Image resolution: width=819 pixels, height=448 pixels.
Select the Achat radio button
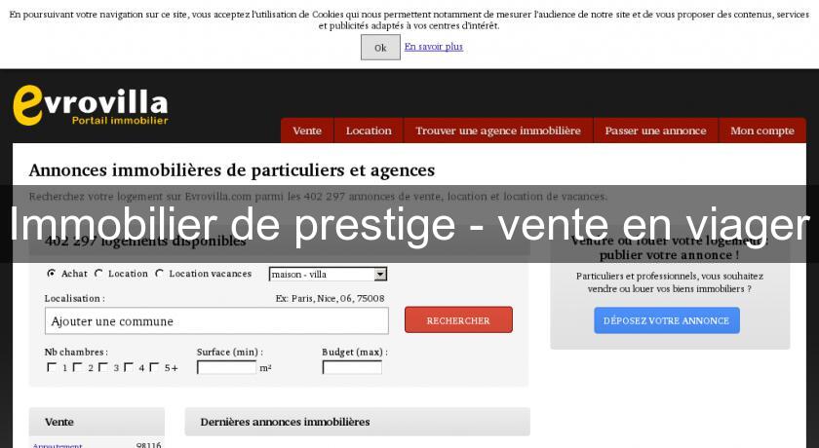click(x=52, y=274)
